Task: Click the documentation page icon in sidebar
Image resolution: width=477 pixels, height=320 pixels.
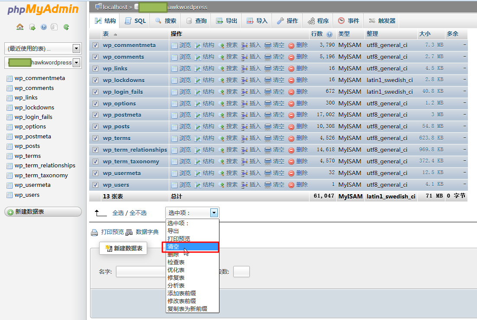Action: click(x=54, y=27)
